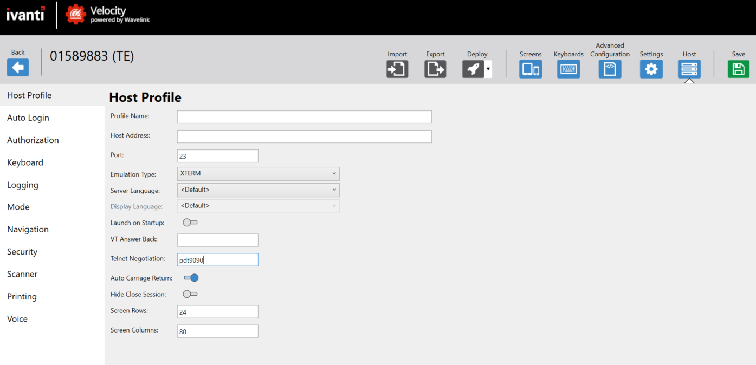Select the Export icon
756x365 pixels.
click(435, 68)
